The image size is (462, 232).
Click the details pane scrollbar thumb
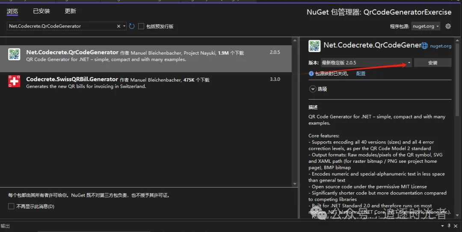(x=457, y=79)
